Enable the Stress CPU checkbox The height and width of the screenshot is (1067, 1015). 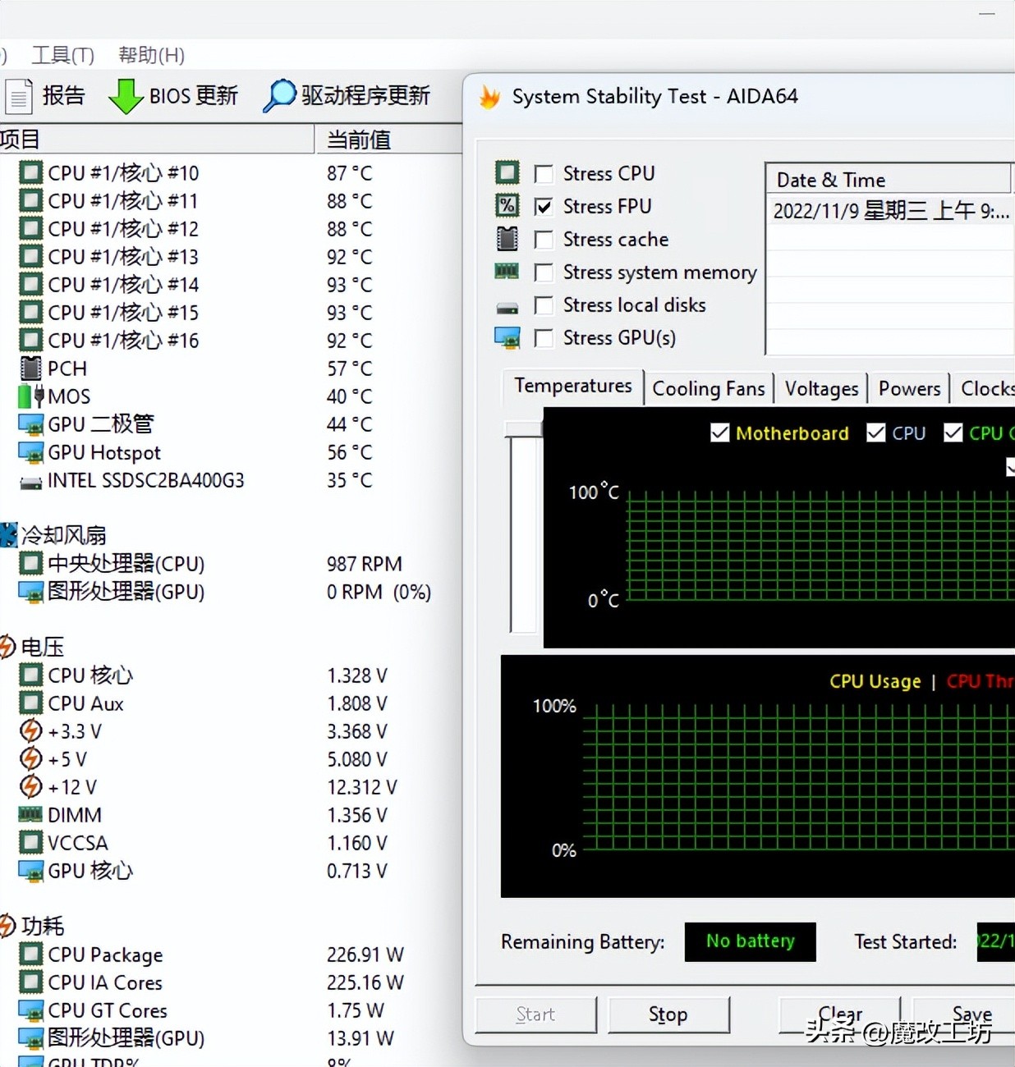(x=544, y=173)
